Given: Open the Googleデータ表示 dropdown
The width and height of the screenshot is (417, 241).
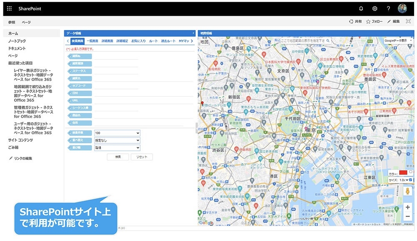Looking at the screenshot, I should tap(398, 41).
